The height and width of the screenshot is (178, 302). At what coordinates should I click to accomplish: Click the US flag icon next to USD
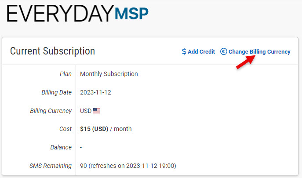(96, 111)
